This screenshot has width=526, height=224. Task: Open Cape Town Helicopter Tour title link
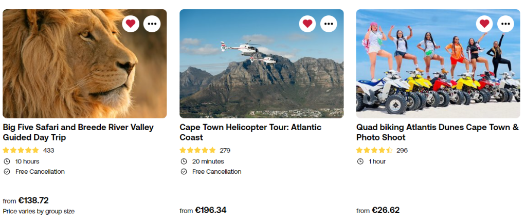(x=250, y=132)
